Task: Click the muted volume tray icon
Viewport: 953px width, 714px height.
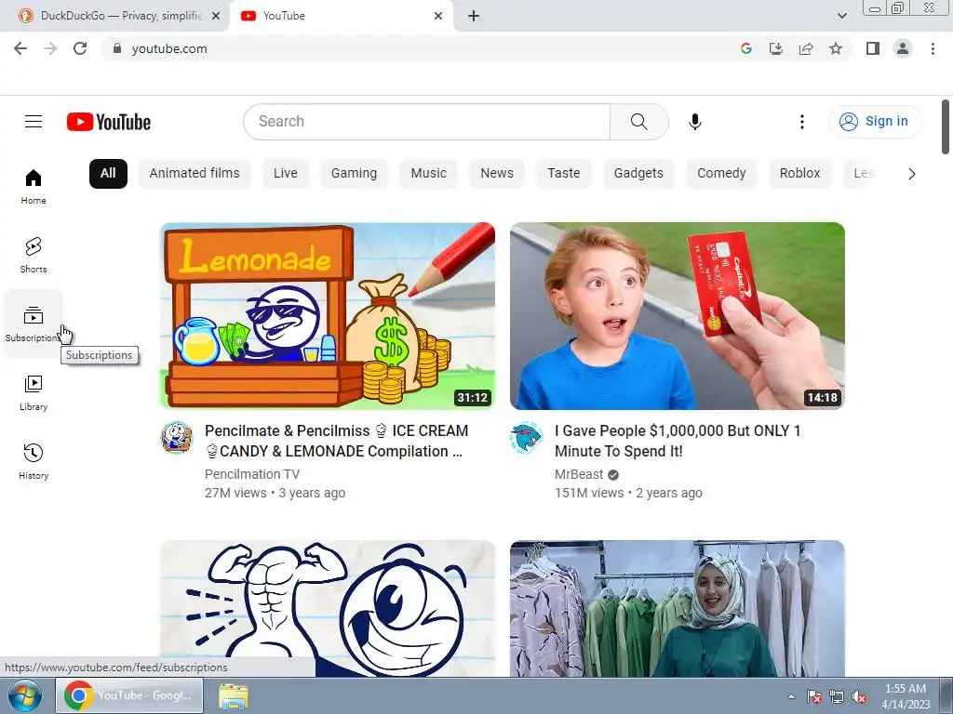Action: click(859, 697)
